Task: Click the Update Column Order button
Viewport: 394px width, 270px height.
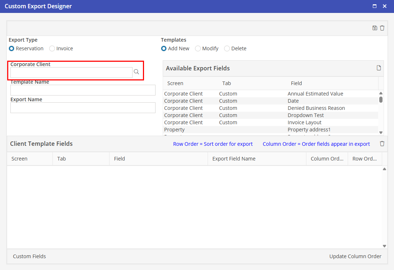Action: [x=355, y=256]
